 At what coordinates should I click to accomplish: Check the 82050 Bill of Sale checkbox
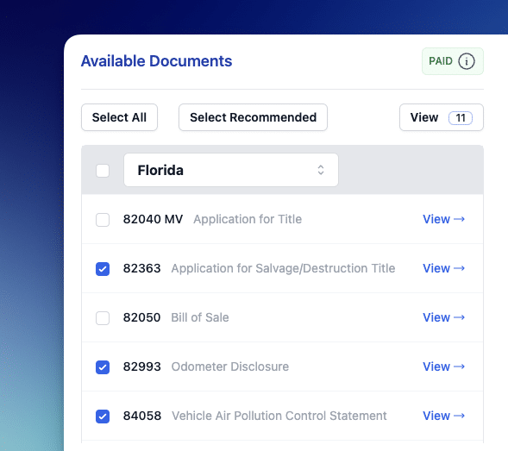click(x=103, y=318)
